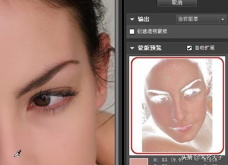Image resolution: width=228 pixels, height=165 pixels.
Task: Click the 蒙版预览 section heading
Action: [149, 48]
